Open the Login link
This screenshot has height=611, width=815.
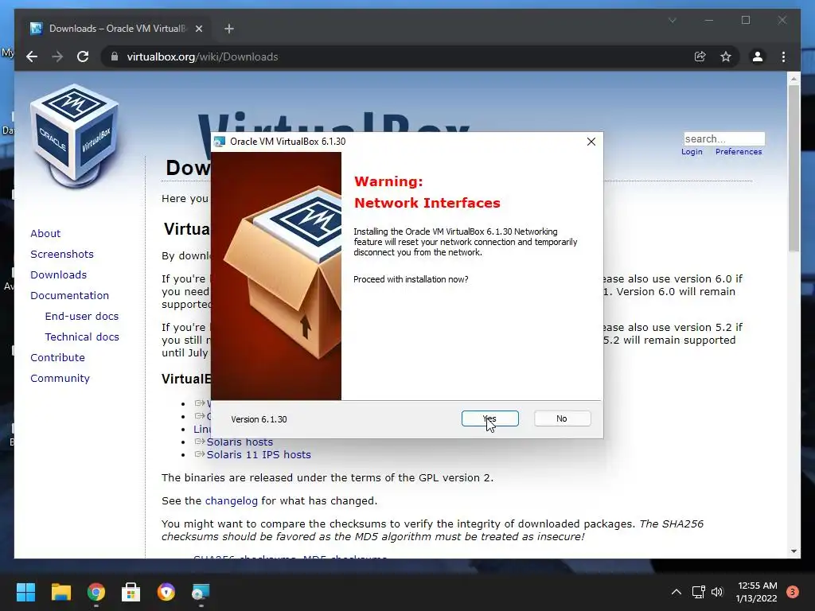692,152
